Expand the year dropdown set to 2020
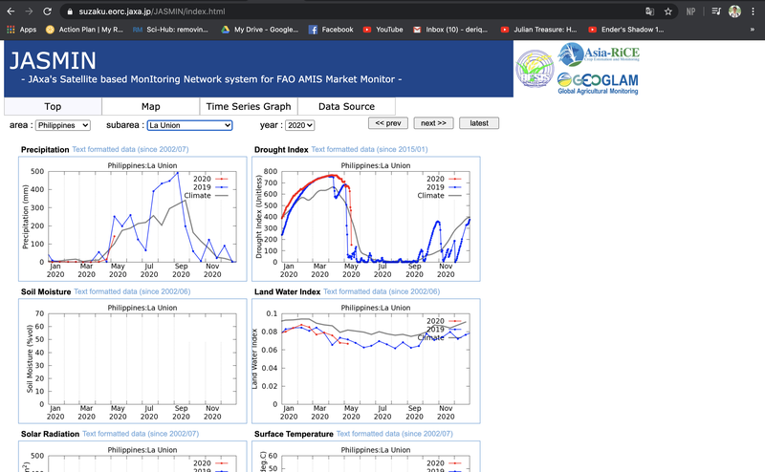The height and width of the screenshot is (472, 765). (x=299, y=125)
